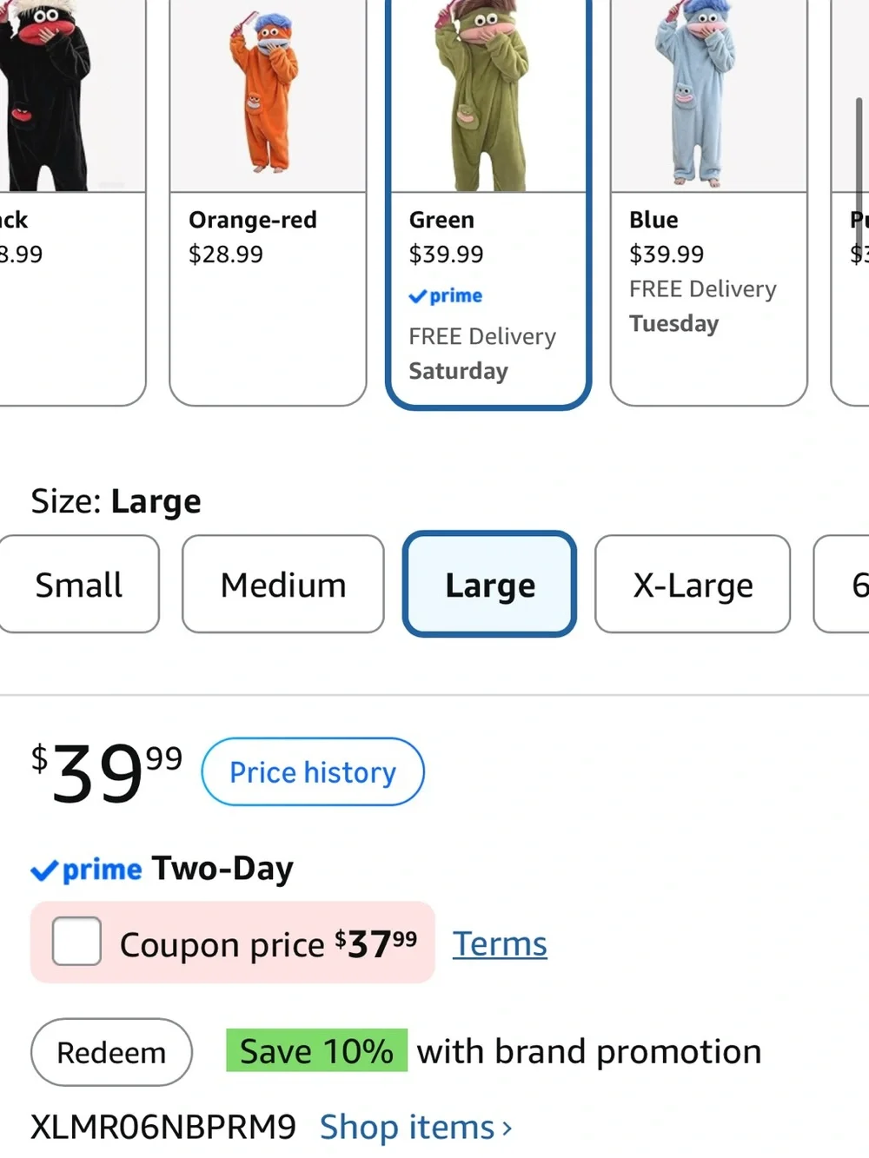The height and width of the screenshot is (1158, 869).
Task: Select the Green color option card
Action: tap(488, 203)
